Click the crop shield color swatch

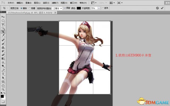[79, 8]
